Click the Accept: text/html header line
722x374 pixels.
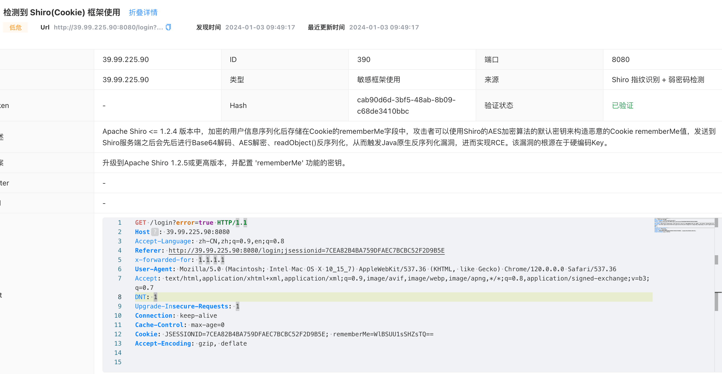[392, 283]
